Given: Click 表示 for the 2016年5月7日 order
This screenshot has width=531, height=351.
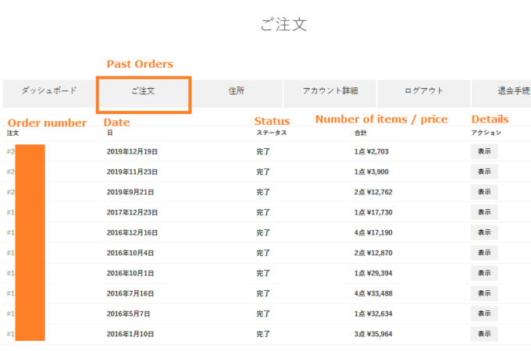Looking at the screenshot, I should click(484, 314).
